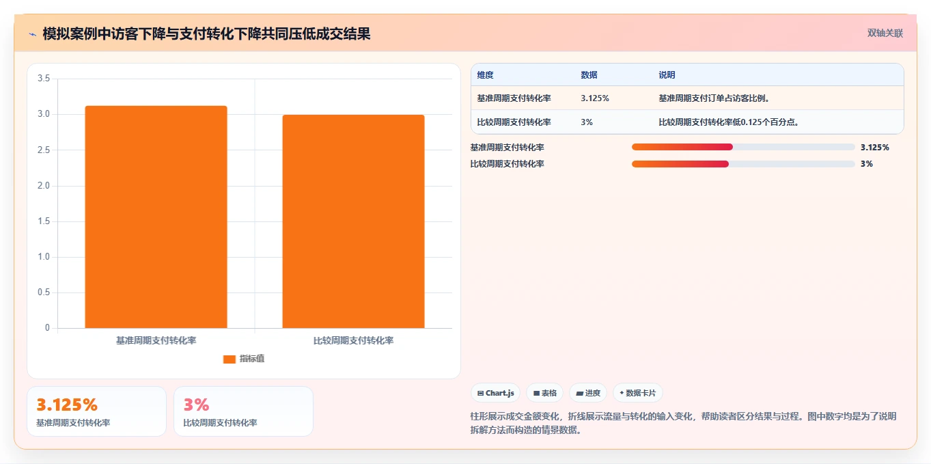Open the 3% data card
Image resolution: width=931 pixels, height=464 pixels.
pyautogui.click(x=243, y=411)
